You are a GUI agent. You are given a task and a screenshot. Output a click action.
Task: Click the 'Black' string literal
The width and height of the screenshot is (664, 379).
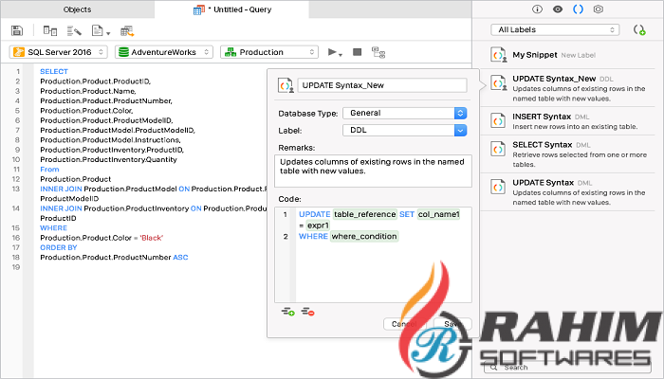[x=151, y=238]
